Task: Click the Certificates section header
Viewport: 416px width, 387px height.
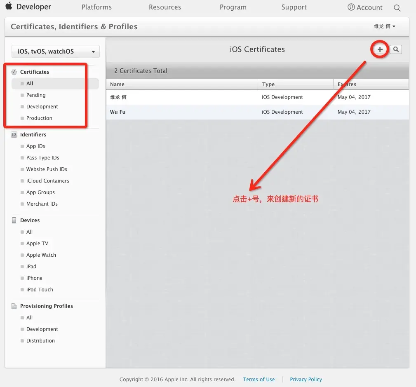Action: (35, 72)
